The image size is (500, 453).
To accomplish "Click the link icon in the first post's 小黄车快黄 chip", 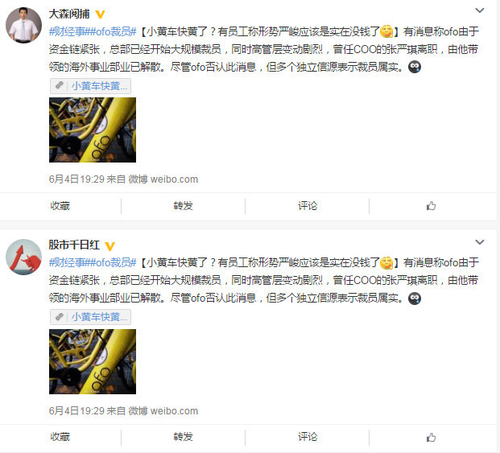I will (60, 85).
